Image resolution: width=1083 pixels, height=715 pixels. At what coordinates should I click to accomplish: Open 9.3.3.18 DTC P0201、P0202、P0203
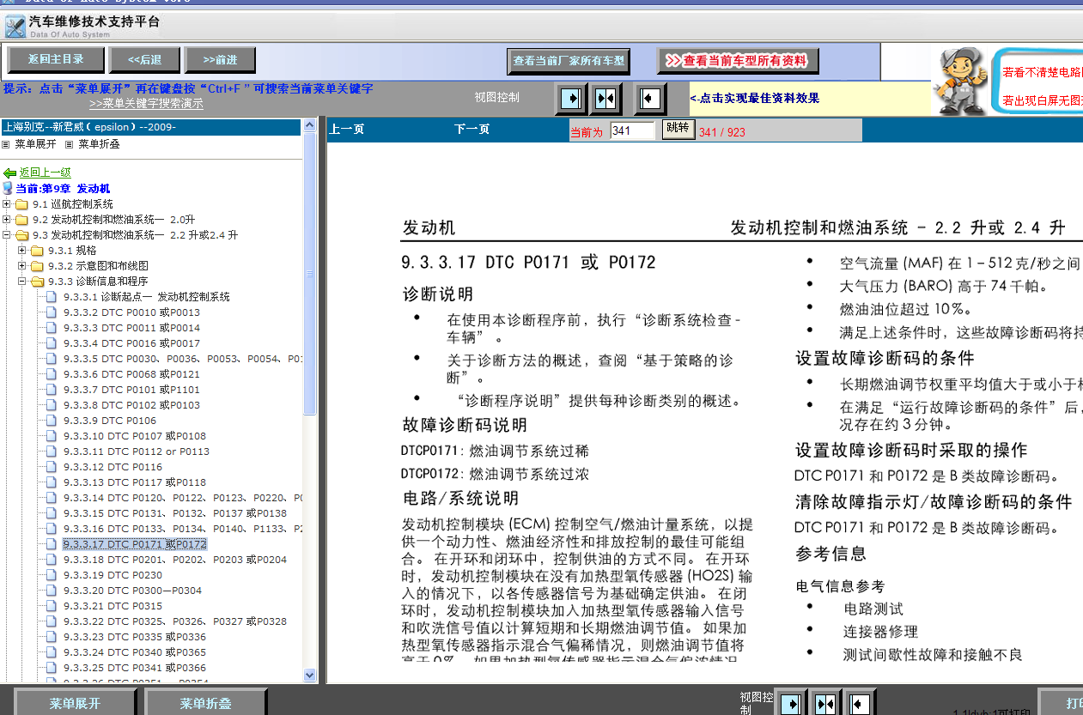175,560
